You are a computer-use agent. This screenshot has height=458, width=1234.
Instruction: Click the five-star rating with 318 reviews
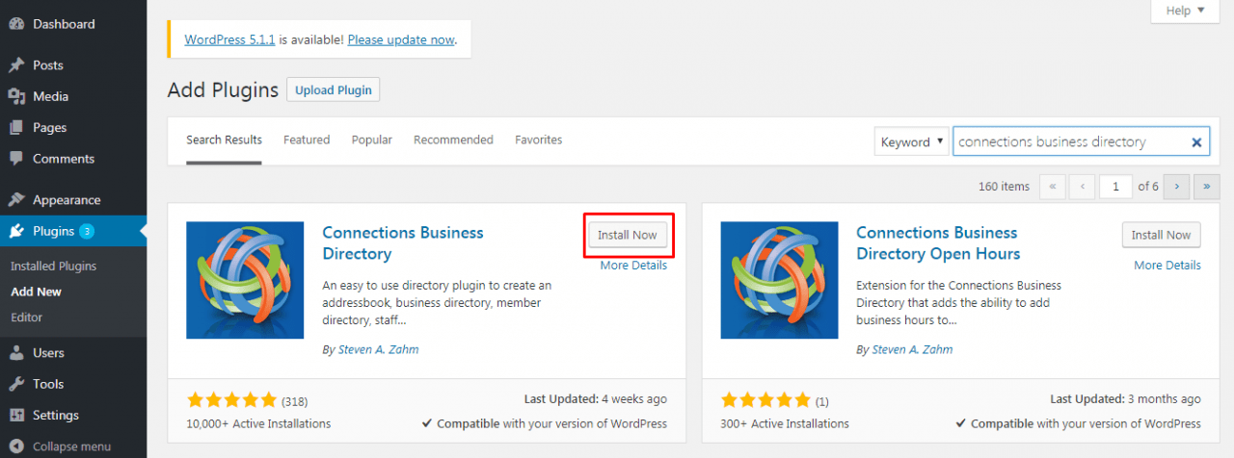click(231, 400)
